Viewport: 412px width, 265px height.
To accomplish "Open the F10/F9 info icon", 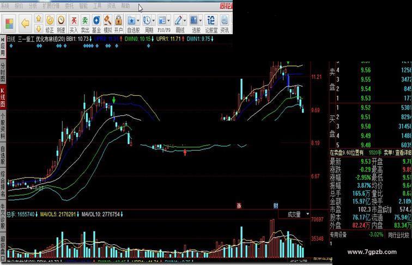I will pos(162,20).
